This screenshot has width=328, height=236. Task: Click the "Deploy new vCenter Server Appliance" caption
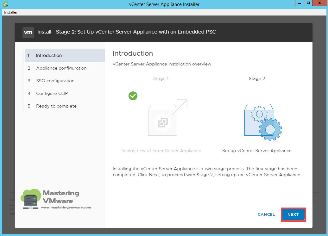coord(161,151)
